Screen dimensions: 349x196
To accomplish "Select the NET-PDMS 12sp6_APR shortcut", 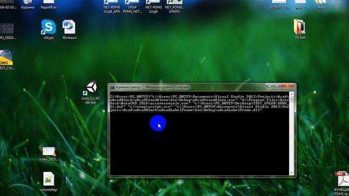I will 111,7.
